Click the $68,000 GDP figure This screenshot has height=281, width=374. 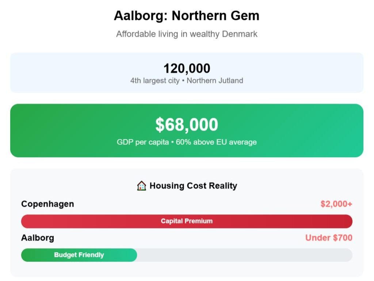(x=187, y=125)
